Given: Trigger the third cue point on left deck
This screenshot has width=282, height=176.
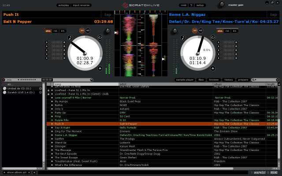Looking at the screenshot, I should (x=47, y=50).
